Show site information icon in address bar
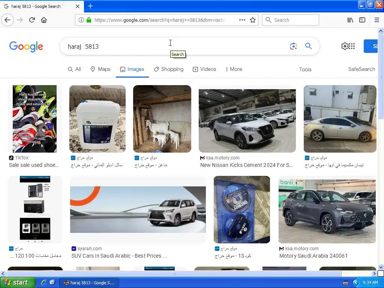Image resolution: width=384 pixels, height=288 pixels. pyautogui.click(x=81, y=20)
